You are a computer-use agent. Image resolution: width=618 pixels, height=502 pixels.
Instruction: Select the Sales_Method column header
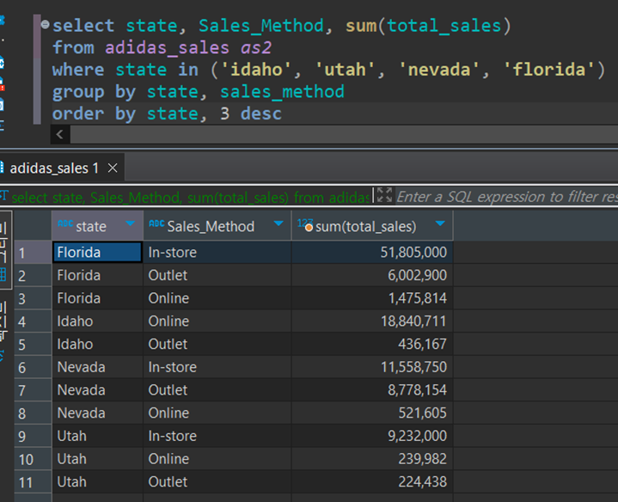217,226
